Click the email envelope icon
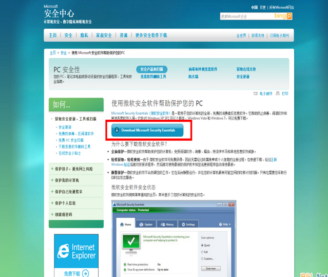Screen dimensions: 328x277 point(256,94)
